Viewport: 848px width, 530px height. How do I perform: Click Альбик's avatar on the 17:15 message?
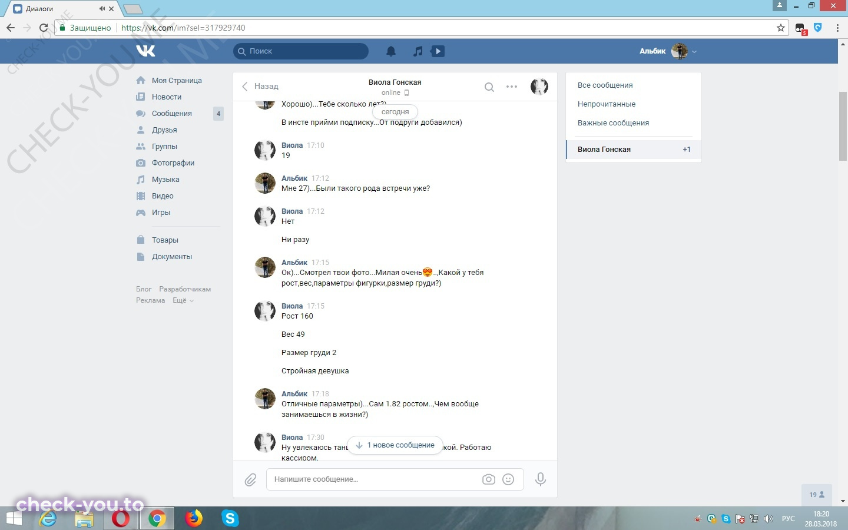pyautogui.click(x=265, y=267)
